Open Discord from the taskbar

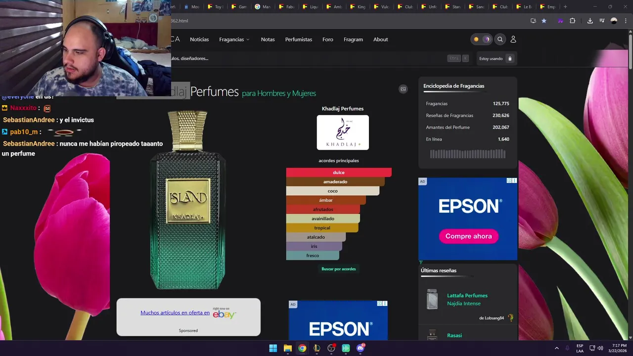pos(361,348)
